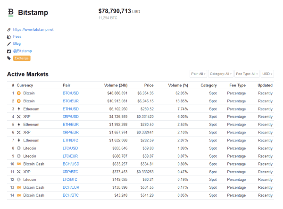Open the @Bitstamp Twitter link
The height and width of the screenshot is (209, 283).
click(22, 51)
